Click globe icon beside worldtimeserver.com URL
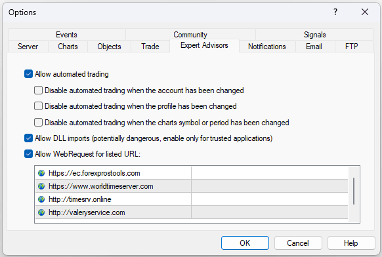This screenshot has height=257, width=382. point(41,186)
